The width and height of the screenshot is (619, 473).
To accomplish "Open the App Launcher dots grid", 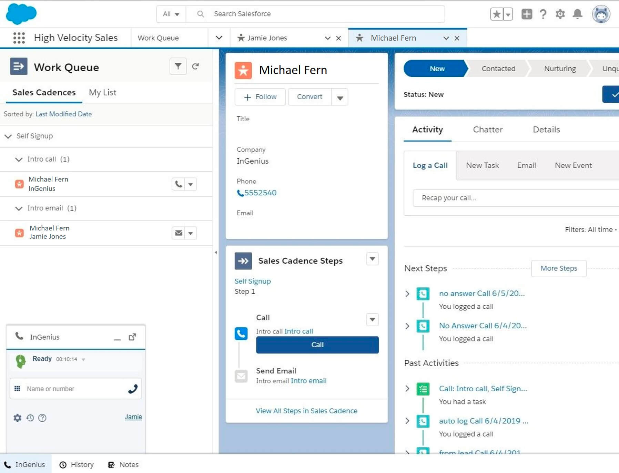I will click(x=19, y=38).
